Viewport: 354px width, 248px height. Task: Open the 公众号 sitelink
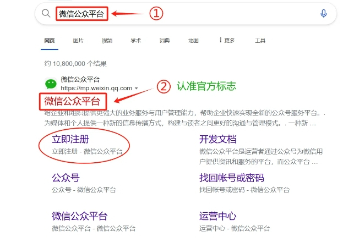coord(66,178)
